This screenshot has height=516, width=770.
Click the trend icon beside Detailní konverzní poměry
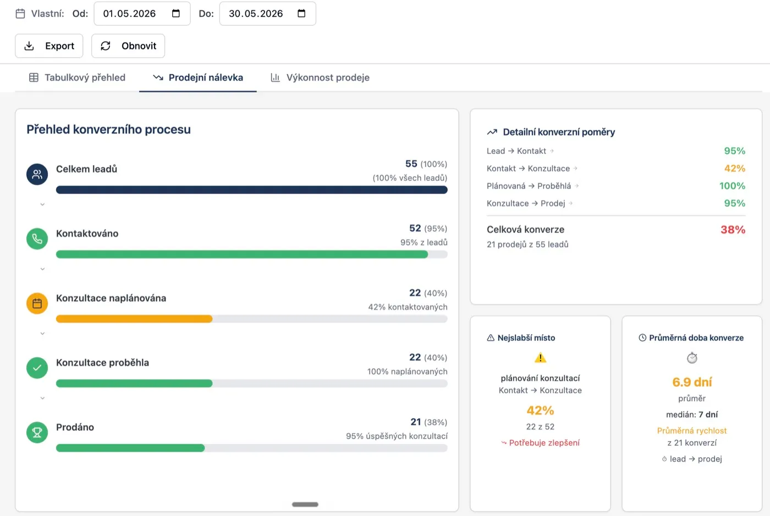click(492, 132)
